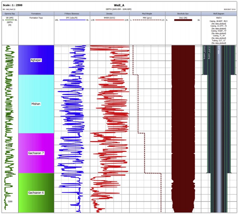This screenshot has width=238, height=214.
Task: Click the Mishan formation label
Action: click(x=36, y=104)
